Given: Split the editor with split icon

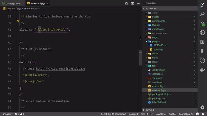Looking at the screenshot, I should pos(132,3).
